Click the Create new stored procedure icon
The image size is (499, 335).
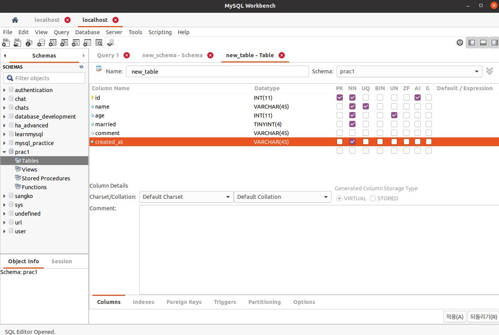(x=76, y=43)
